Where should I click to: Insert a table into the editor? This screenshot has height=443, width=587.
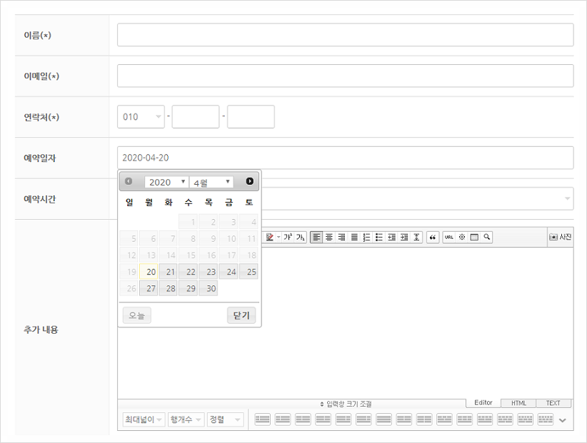pyautogui.click(x=474, y=237)
